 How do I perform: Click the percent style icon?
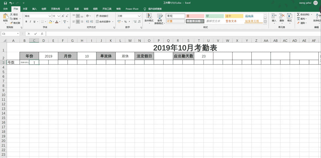click(125, 22)
